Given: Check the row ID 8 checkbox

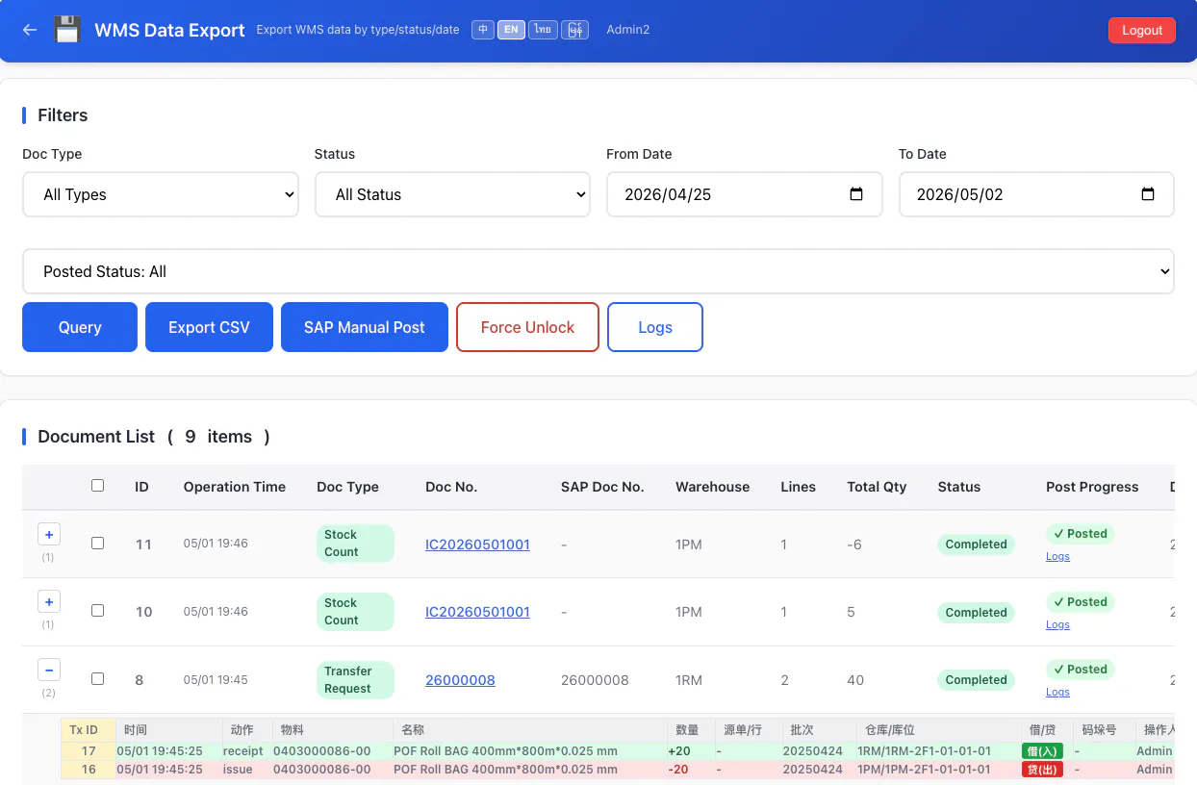Looking at the screenshot, I should pos(97,678).
